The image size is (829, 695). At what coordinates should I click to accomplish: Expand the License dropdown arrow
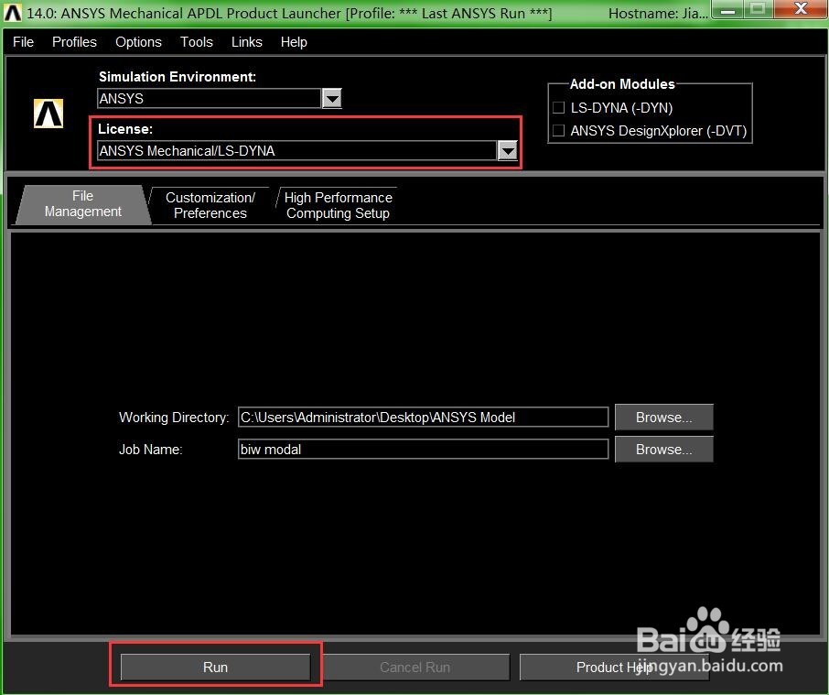coord(508,151)
